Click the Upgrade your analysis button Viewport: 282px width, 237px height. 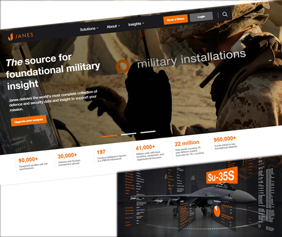[x=29, y=121]
